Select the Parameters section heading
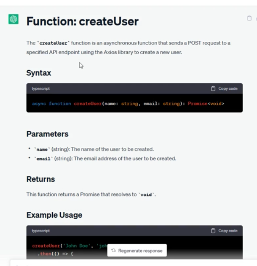The width and height of the screenshot is (257, 266). pos(47,134)
